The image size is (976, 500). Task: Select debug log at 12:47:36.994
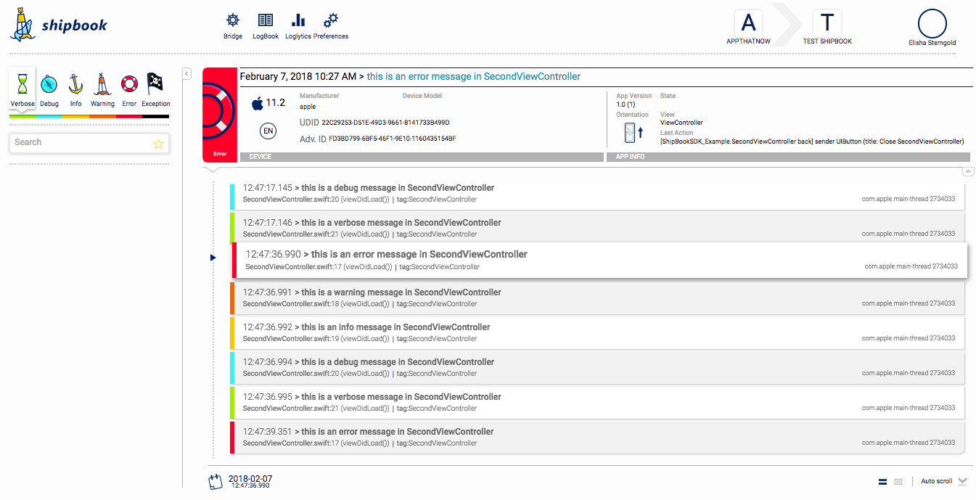[x=596, y=367]
